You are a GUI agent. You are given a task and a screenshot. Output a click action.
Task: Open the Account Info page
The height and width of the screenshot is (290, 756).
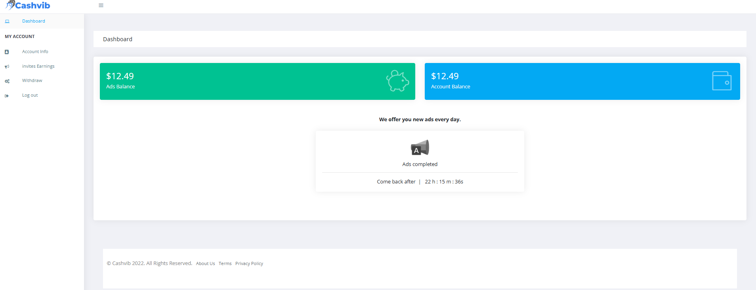coord(35,52)
